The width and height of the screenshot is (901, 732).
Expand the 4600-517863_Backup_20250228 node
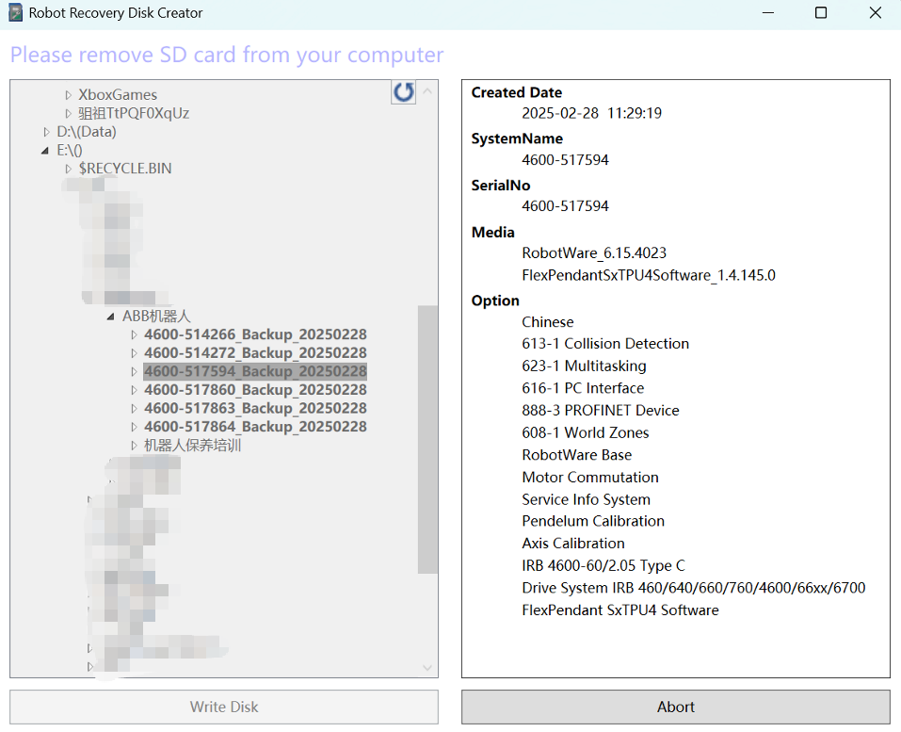(134, 408)
